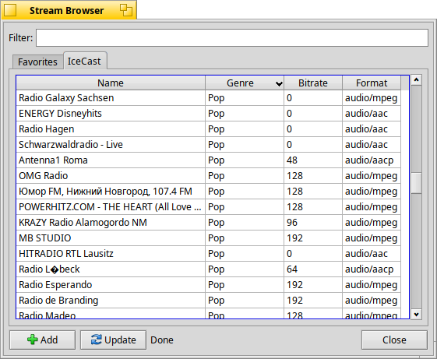The image size is (437, 359).
Task: Click the Stream Browser title tab
Action: 69,10
